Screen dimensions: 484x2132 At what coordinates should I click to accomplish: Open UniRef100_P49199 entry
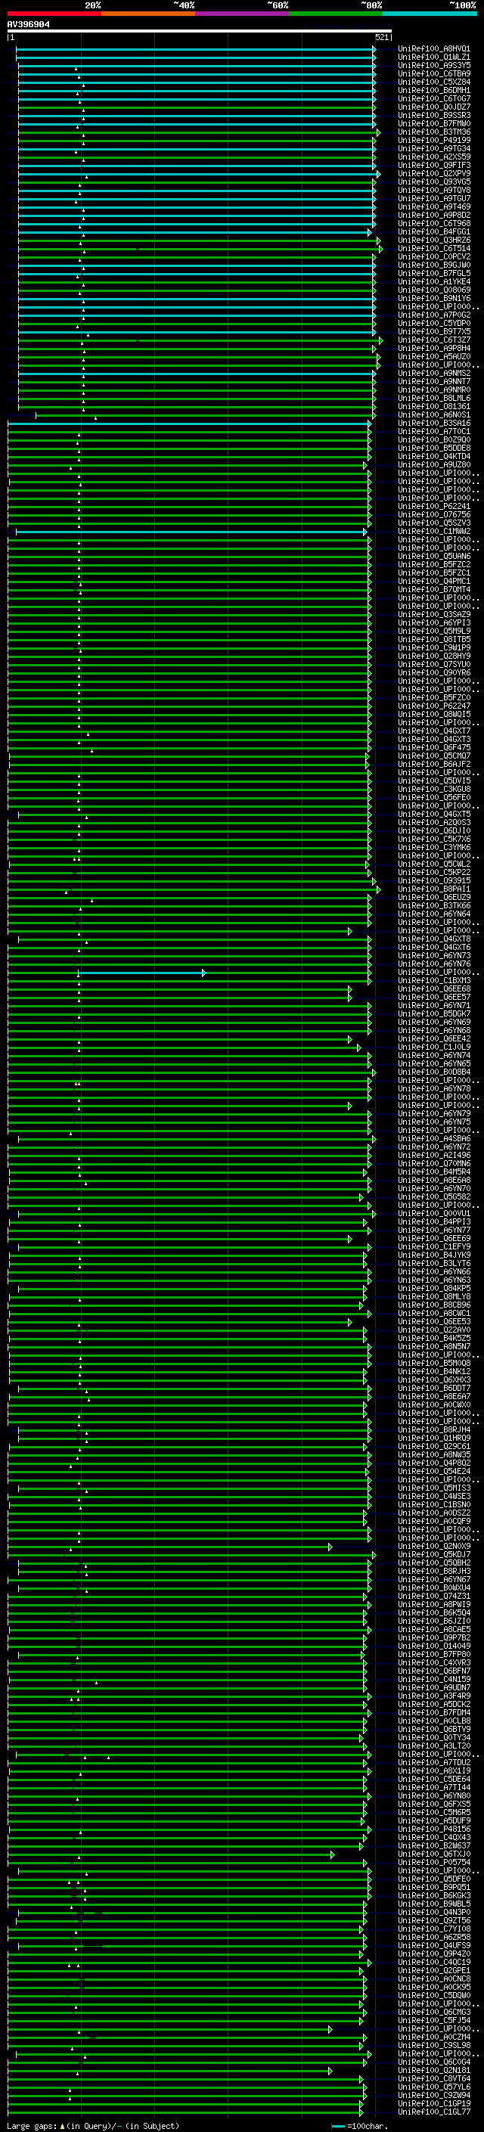click(433, 141)
